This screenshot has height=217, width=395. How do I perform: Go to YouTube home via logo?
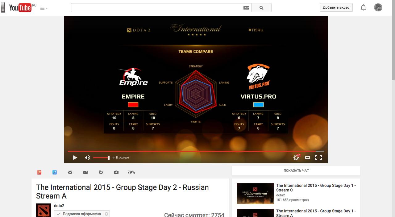click(20, 8)
